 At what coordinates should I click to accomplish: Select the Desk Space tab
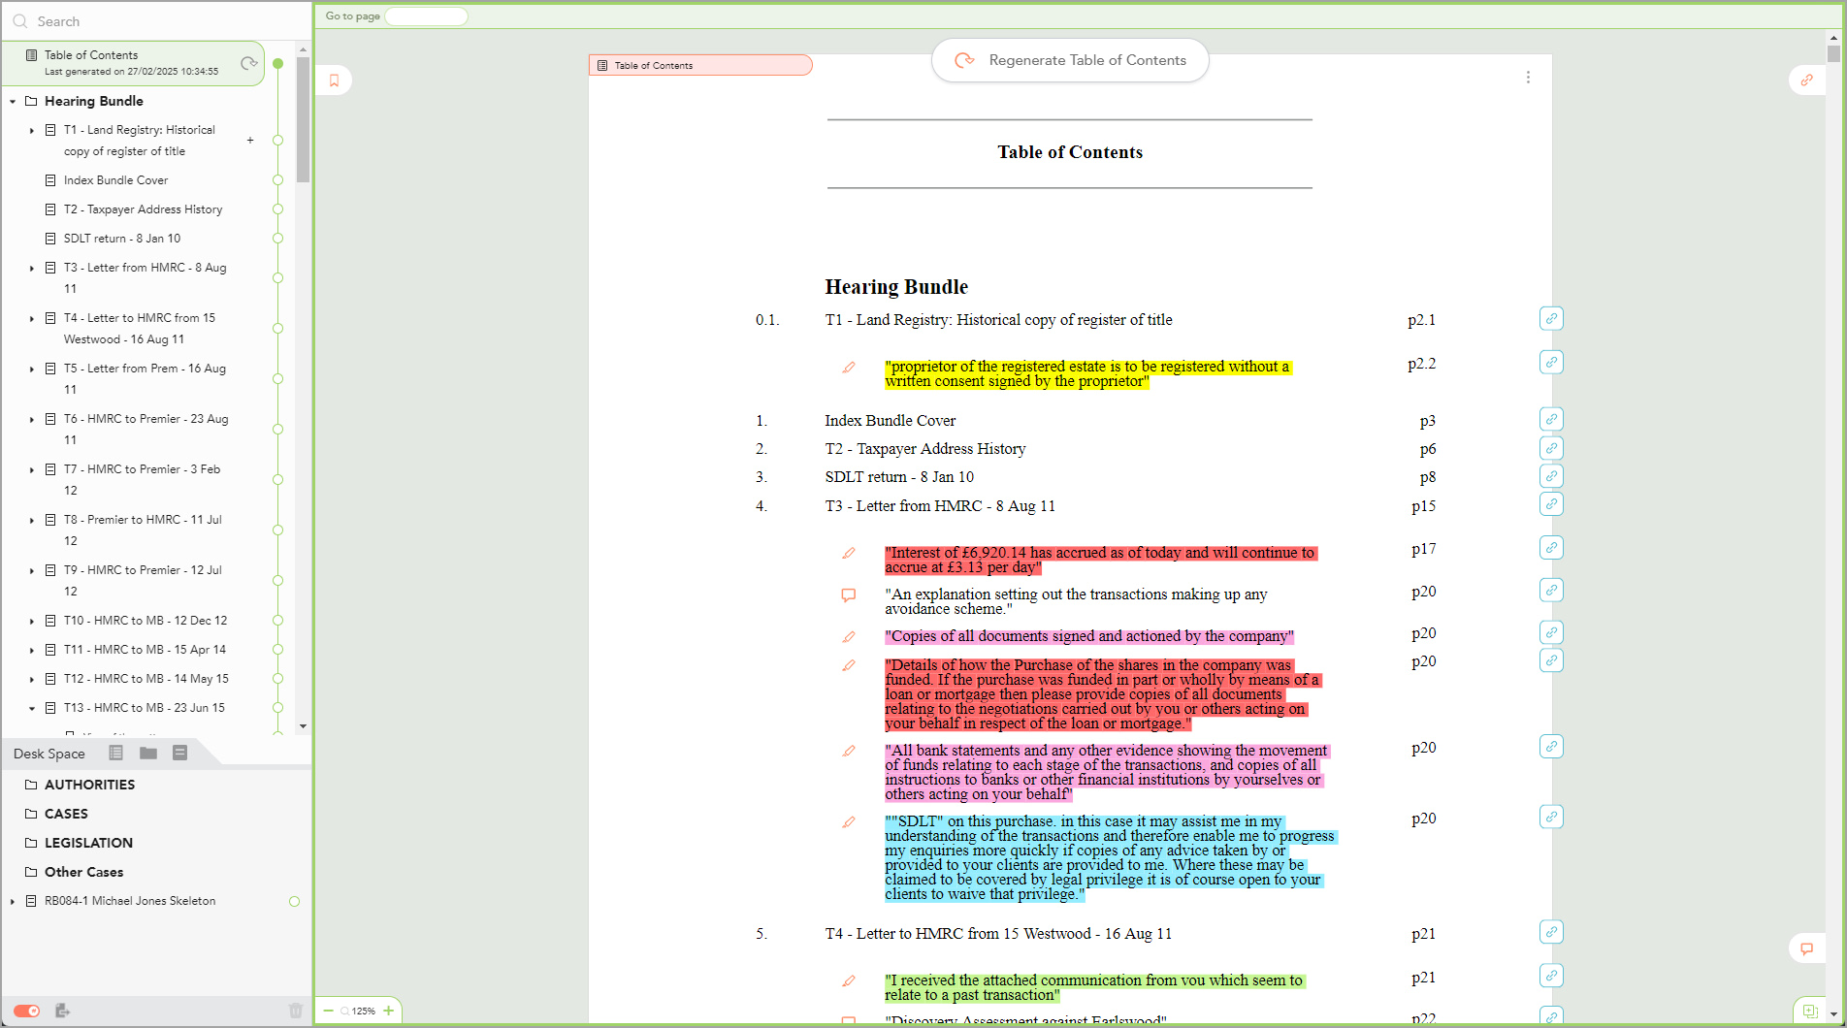49,754
